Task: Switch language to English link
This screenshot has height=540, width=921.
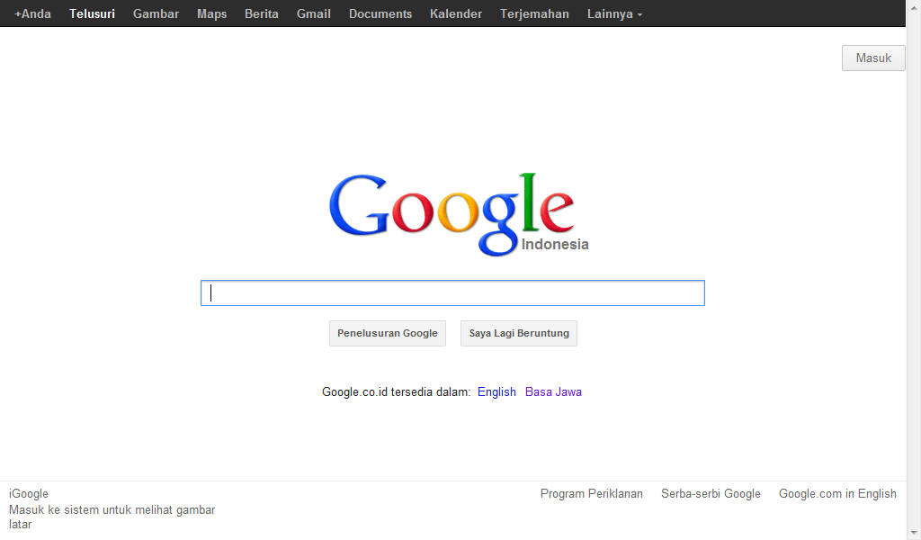Action: click(x=496, y=391)
